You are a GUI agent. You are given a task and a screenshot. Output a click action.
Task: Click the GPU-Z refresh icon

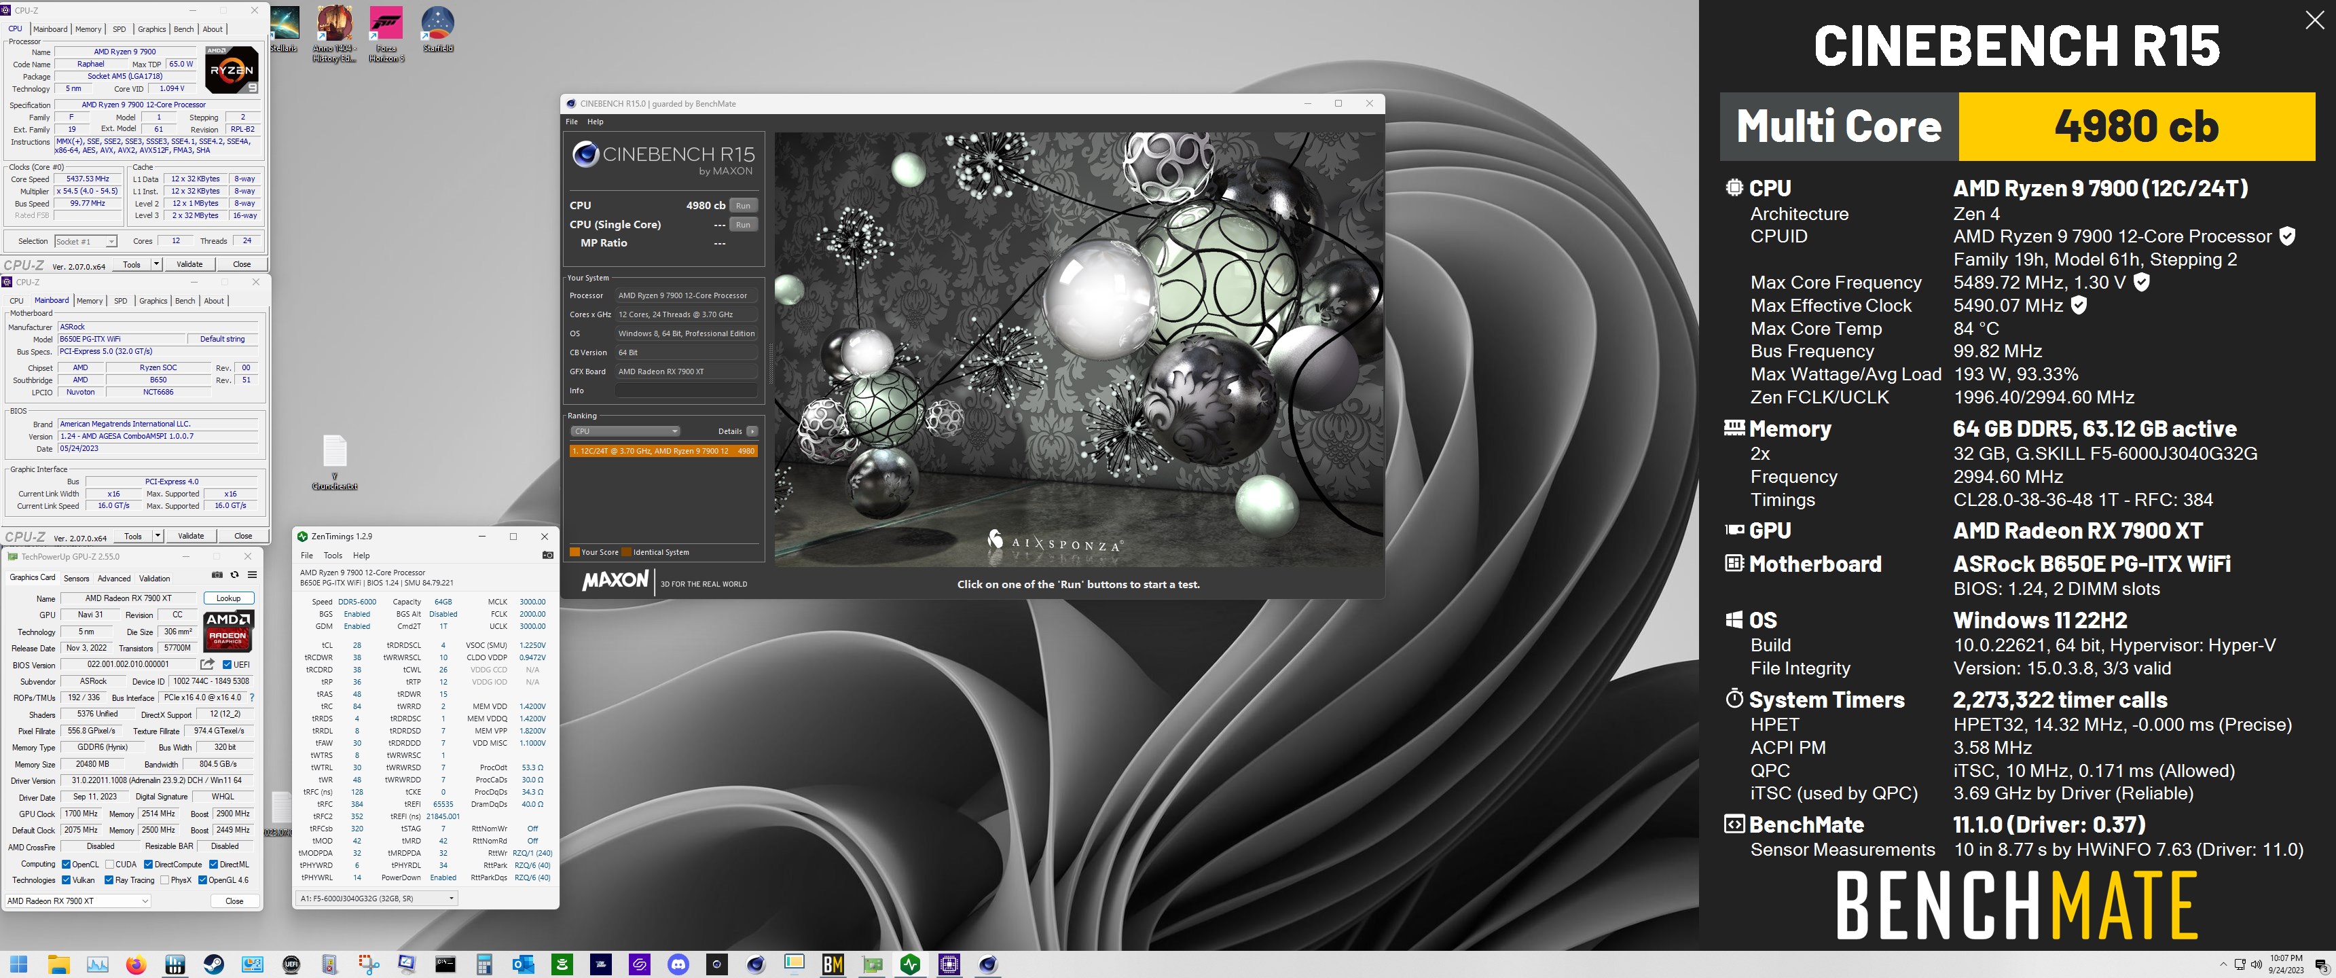point(235,575)
